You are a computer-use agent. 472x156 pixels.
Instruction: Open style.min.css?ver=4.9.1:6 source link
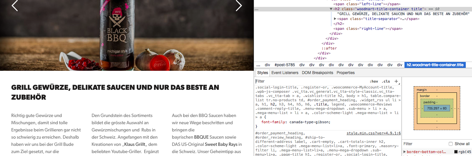pyautogui.click(x=374, y=133)
